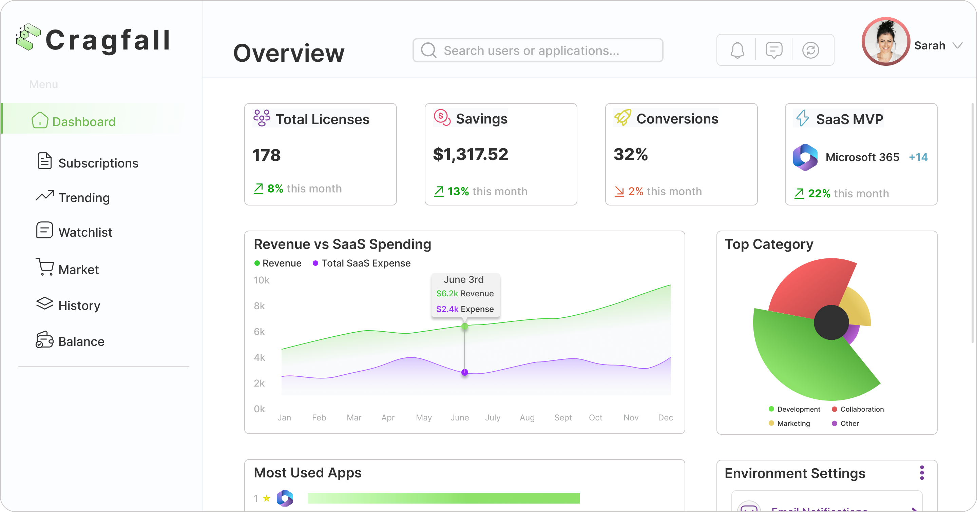Click the Trending chart icon in sidebar
This screenshot has width=977, height=512.
point(44,196)
